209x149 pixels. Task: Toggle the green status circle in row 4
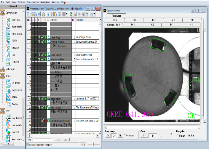(x=45, y=37)
